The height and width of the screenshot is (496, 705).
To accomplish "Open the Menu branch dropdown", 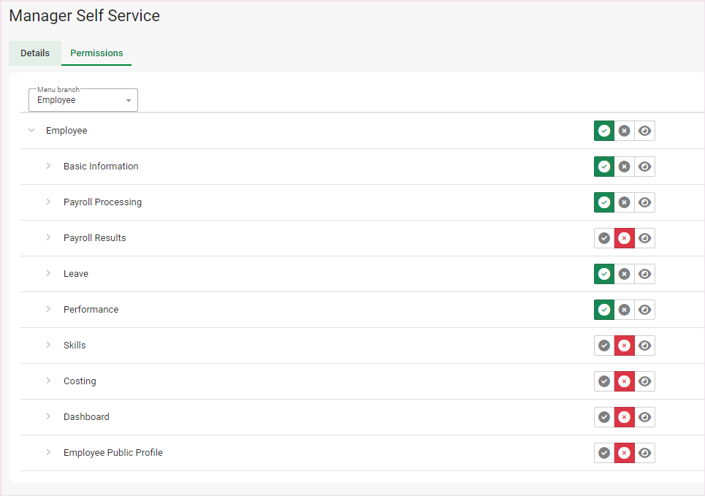I will tap(83, 100).
